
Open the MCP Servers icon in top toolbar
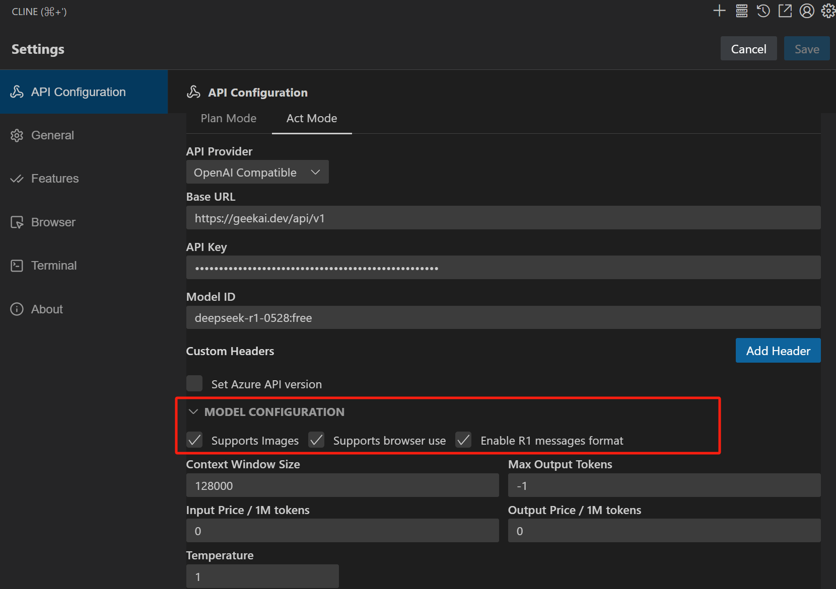tap(741, 11)
